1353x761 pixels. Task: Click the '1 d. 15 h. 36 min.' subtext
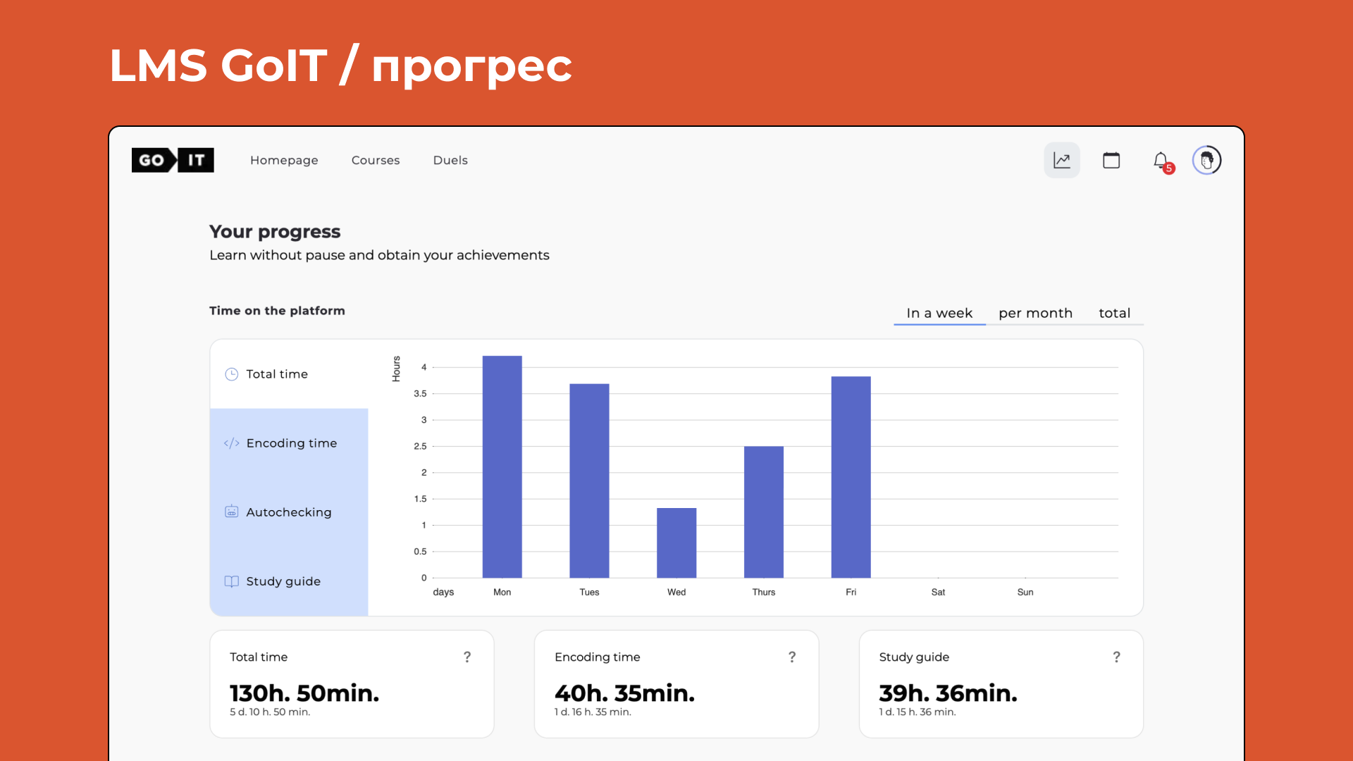(918, 712)
